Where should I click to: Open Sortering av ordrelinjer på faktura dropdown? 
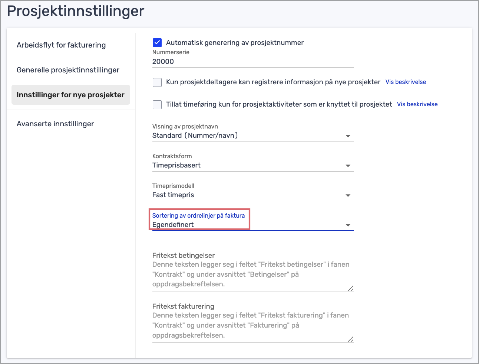[x=253, y=225]
